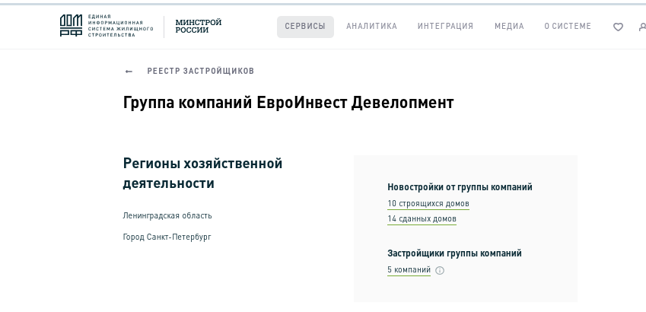The image size is (646, 312).
Task: Click the Группа компаний ЕвроИнвест Девелопмент heading
Action: click(x=288, y=103)
